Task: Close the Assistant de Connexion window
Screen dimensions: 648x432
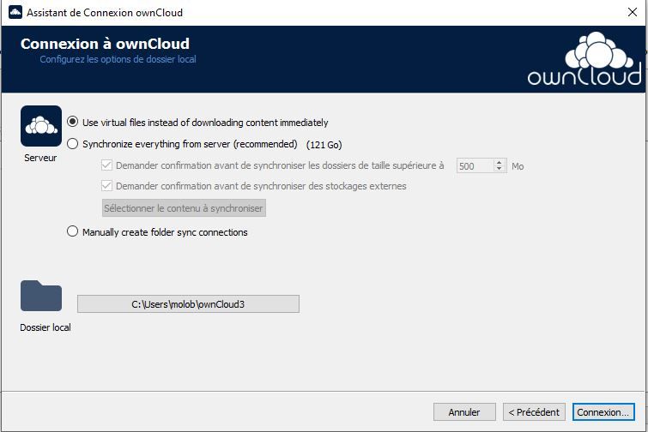Action: (633, 12)
